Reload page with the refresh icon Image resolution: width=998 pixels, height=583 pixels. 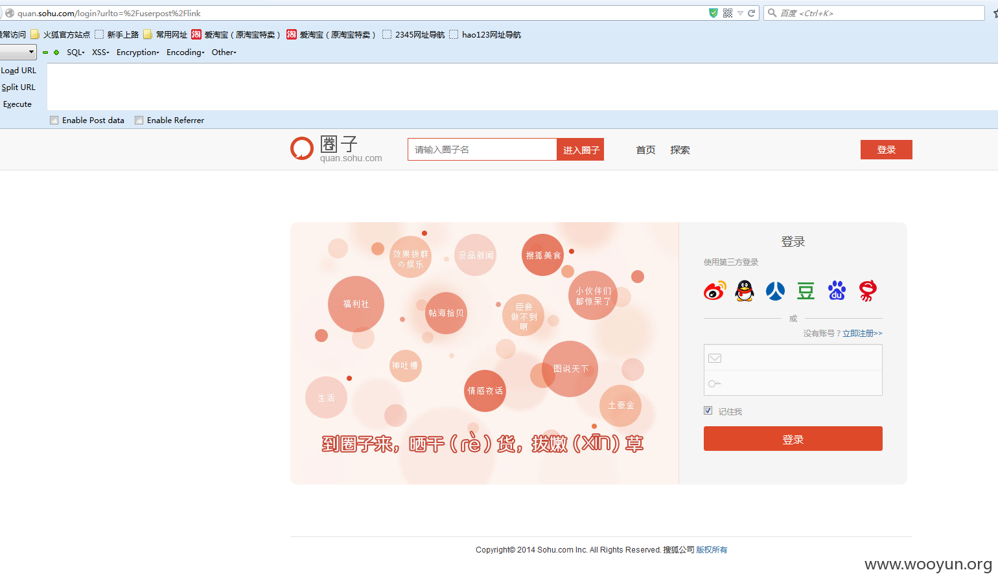752,13
